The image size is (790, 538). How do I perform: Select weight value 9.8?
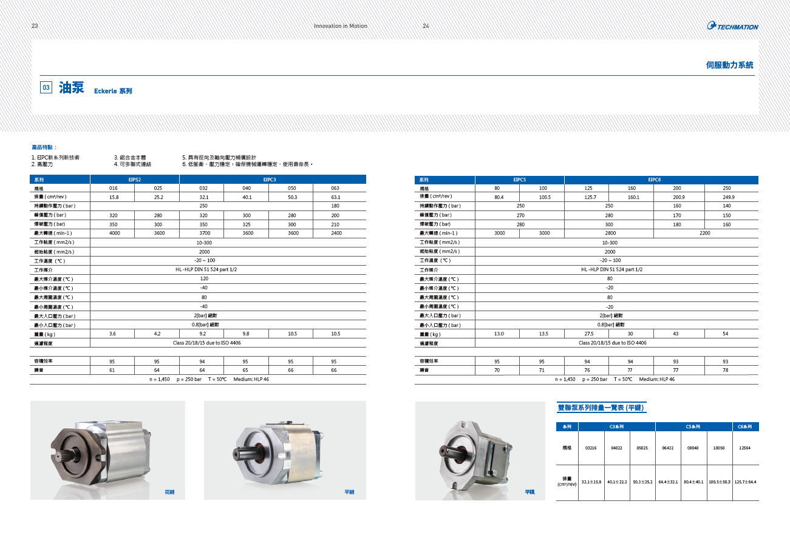pos(247,334)
